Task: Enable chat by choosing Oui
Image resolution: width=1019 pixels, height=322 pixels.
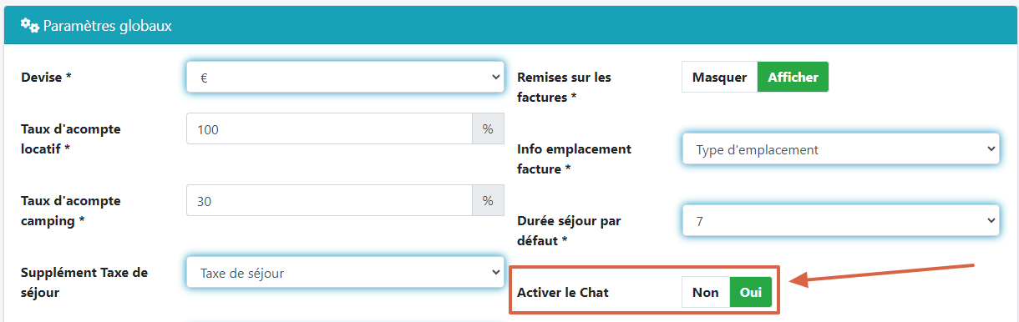Action: click(751, 292)
